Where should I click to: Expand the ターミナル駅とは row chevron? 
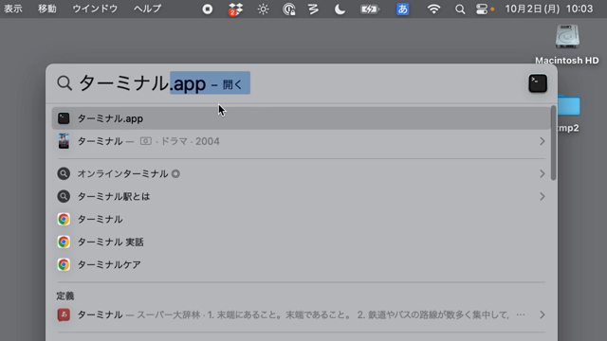click(x=542, y=197)
